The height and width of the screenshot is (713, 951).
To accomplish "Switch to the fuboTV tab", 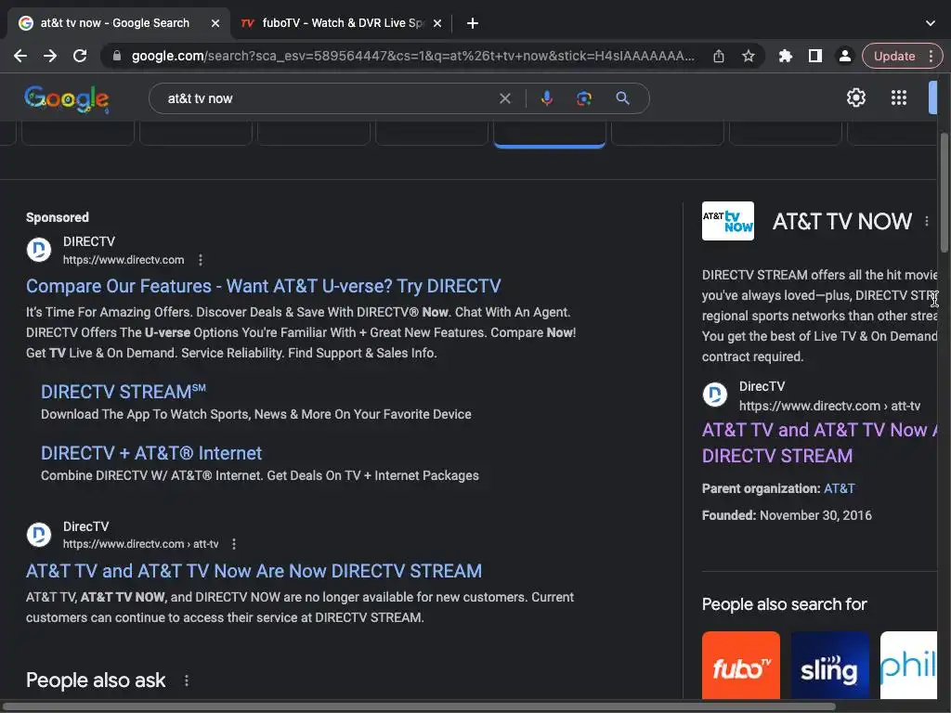I will point(342,23).
